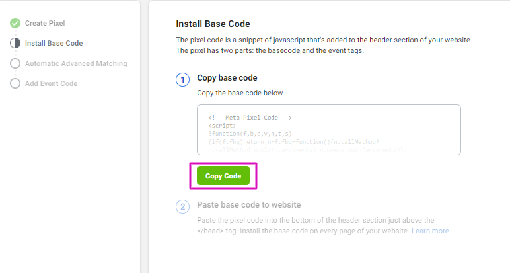Click the Install Base Code page title
Viewport: 510px width, 273px height.
[x=213, y=24]
